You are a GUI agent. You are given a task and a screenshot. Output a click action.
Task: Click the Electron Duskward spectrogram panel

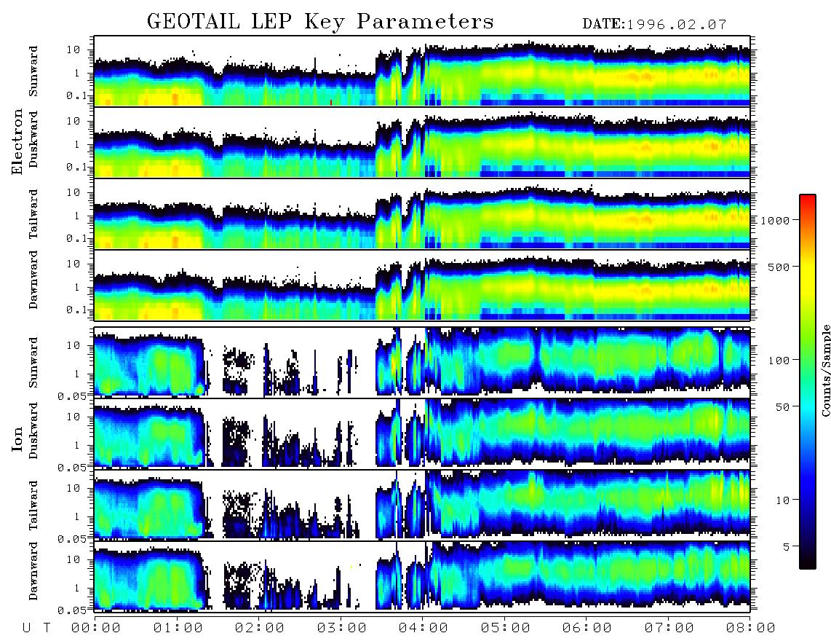point(422,142)
